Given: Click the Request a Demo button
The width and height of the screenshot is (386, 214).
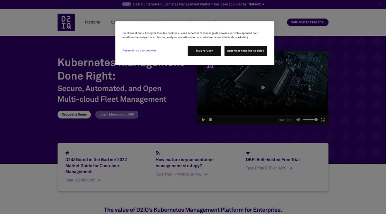Looking at the screenshot, I should (74, 115).
